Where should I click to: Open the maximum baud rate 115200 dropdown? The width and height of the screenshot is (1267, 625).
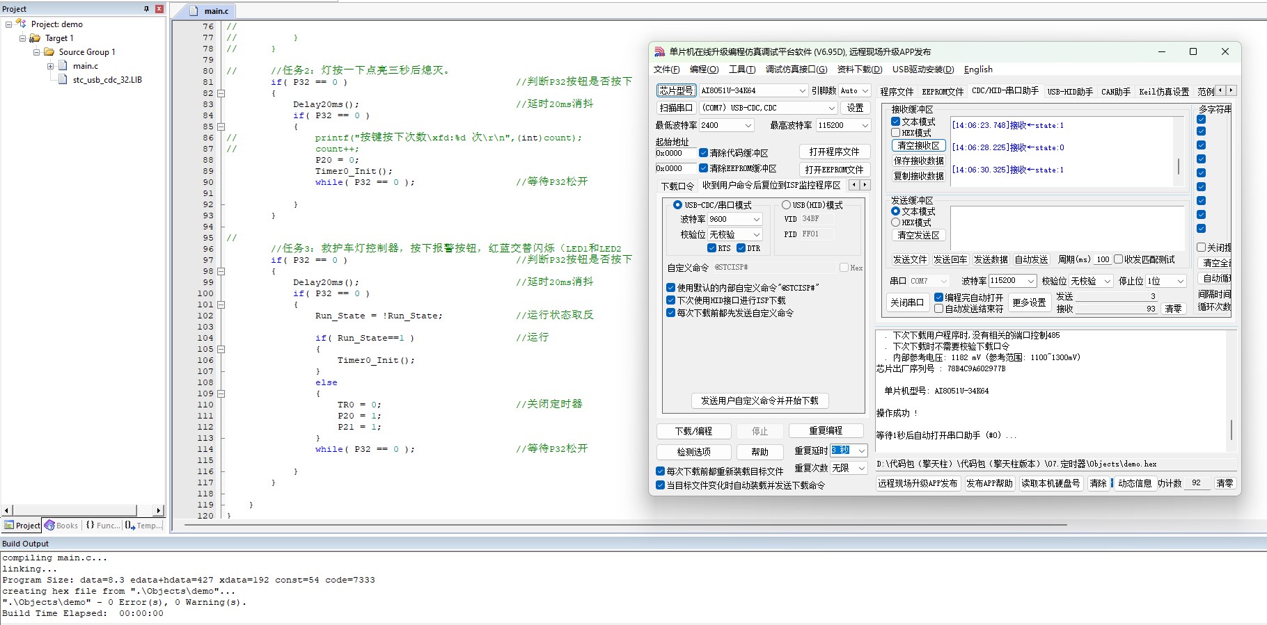865,126
